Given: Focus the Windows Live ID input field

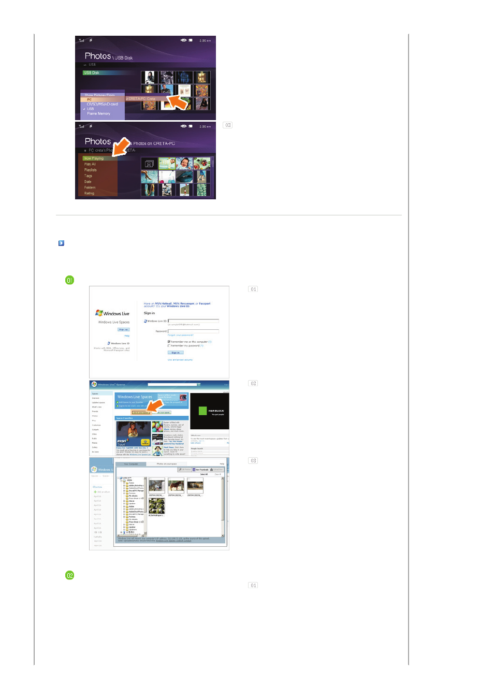Looking at the screenshot, I should (193, 321).
